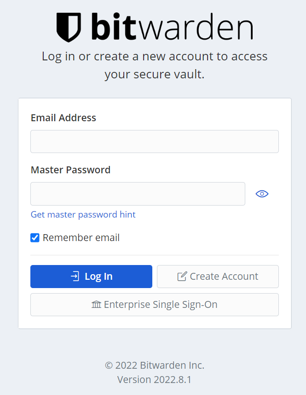This screenshot has height=395, width=306.
Task: Click inside the Master Password field
Action: (138, 194)
